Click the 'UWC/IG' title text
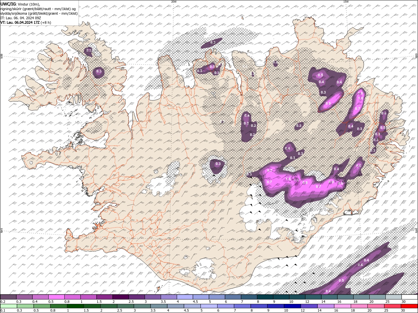Image resolution: width=418 pixels, height=313 pixels. click(8, 4)
